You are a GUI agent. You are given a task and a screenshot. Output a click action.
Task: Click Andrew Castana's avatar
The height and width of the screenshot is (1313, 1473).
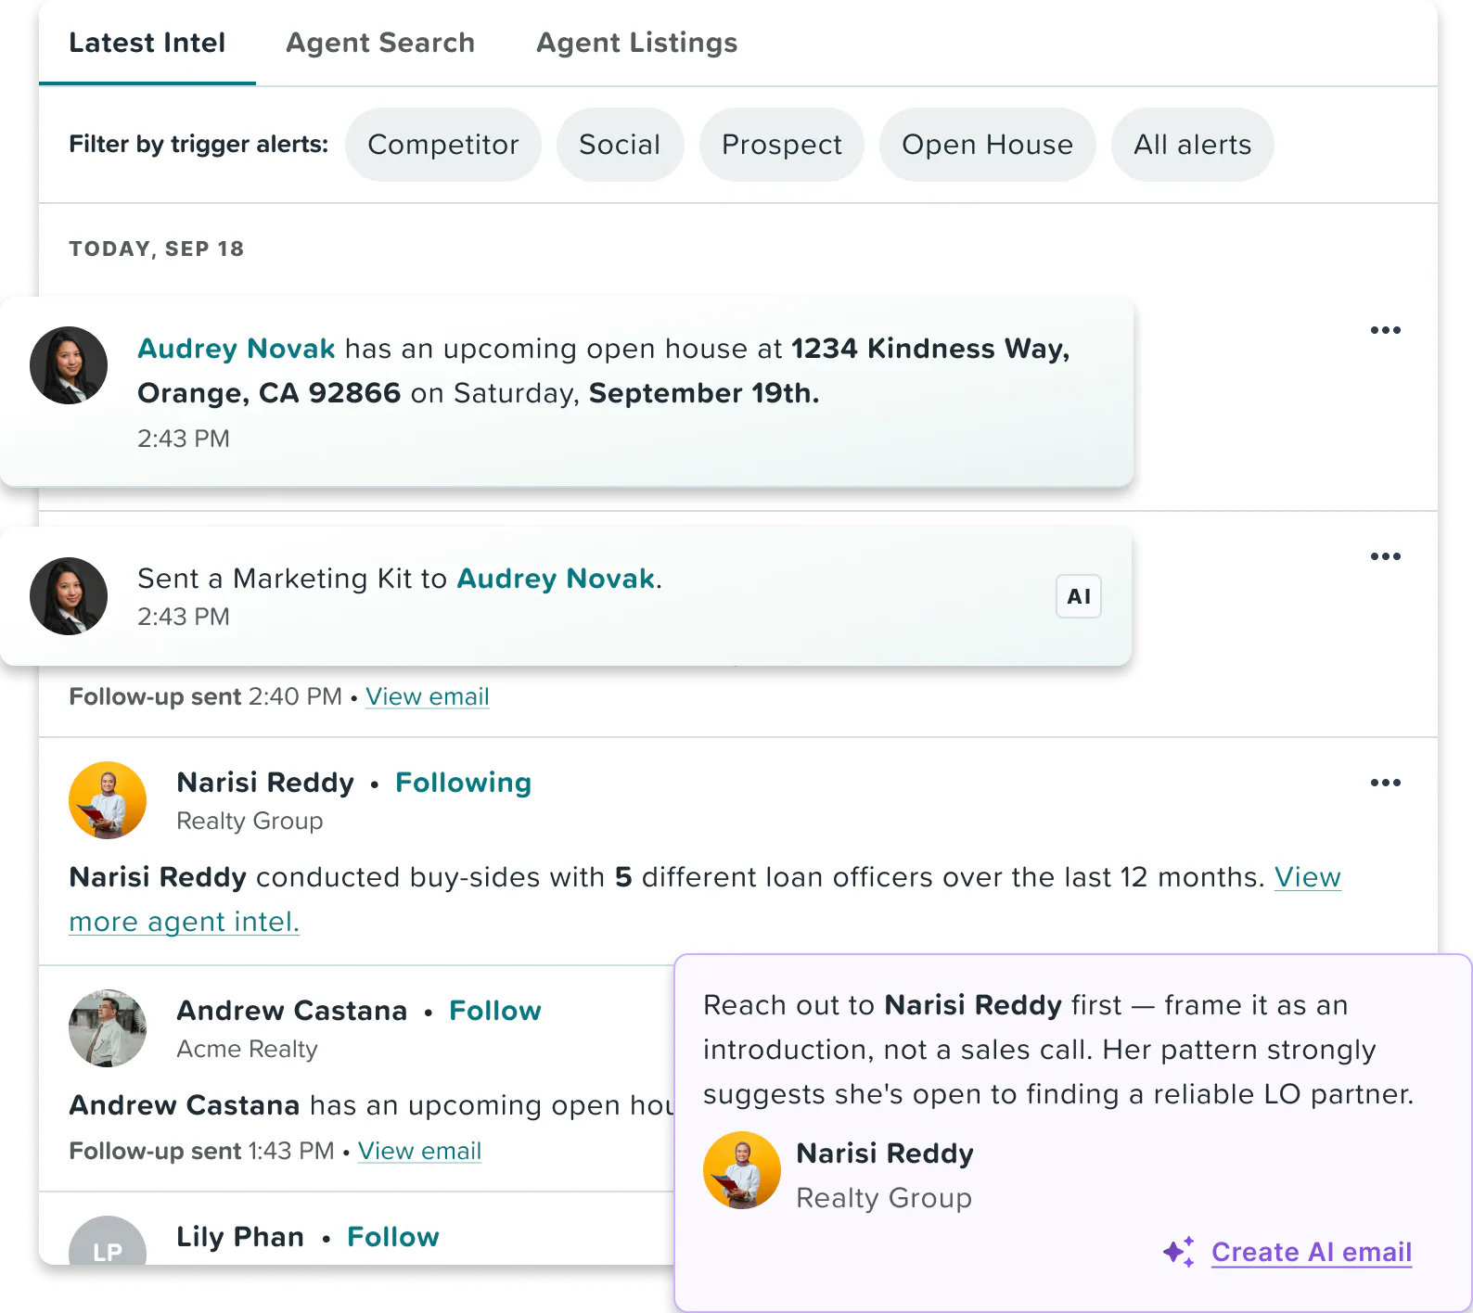click(108, 1028)
